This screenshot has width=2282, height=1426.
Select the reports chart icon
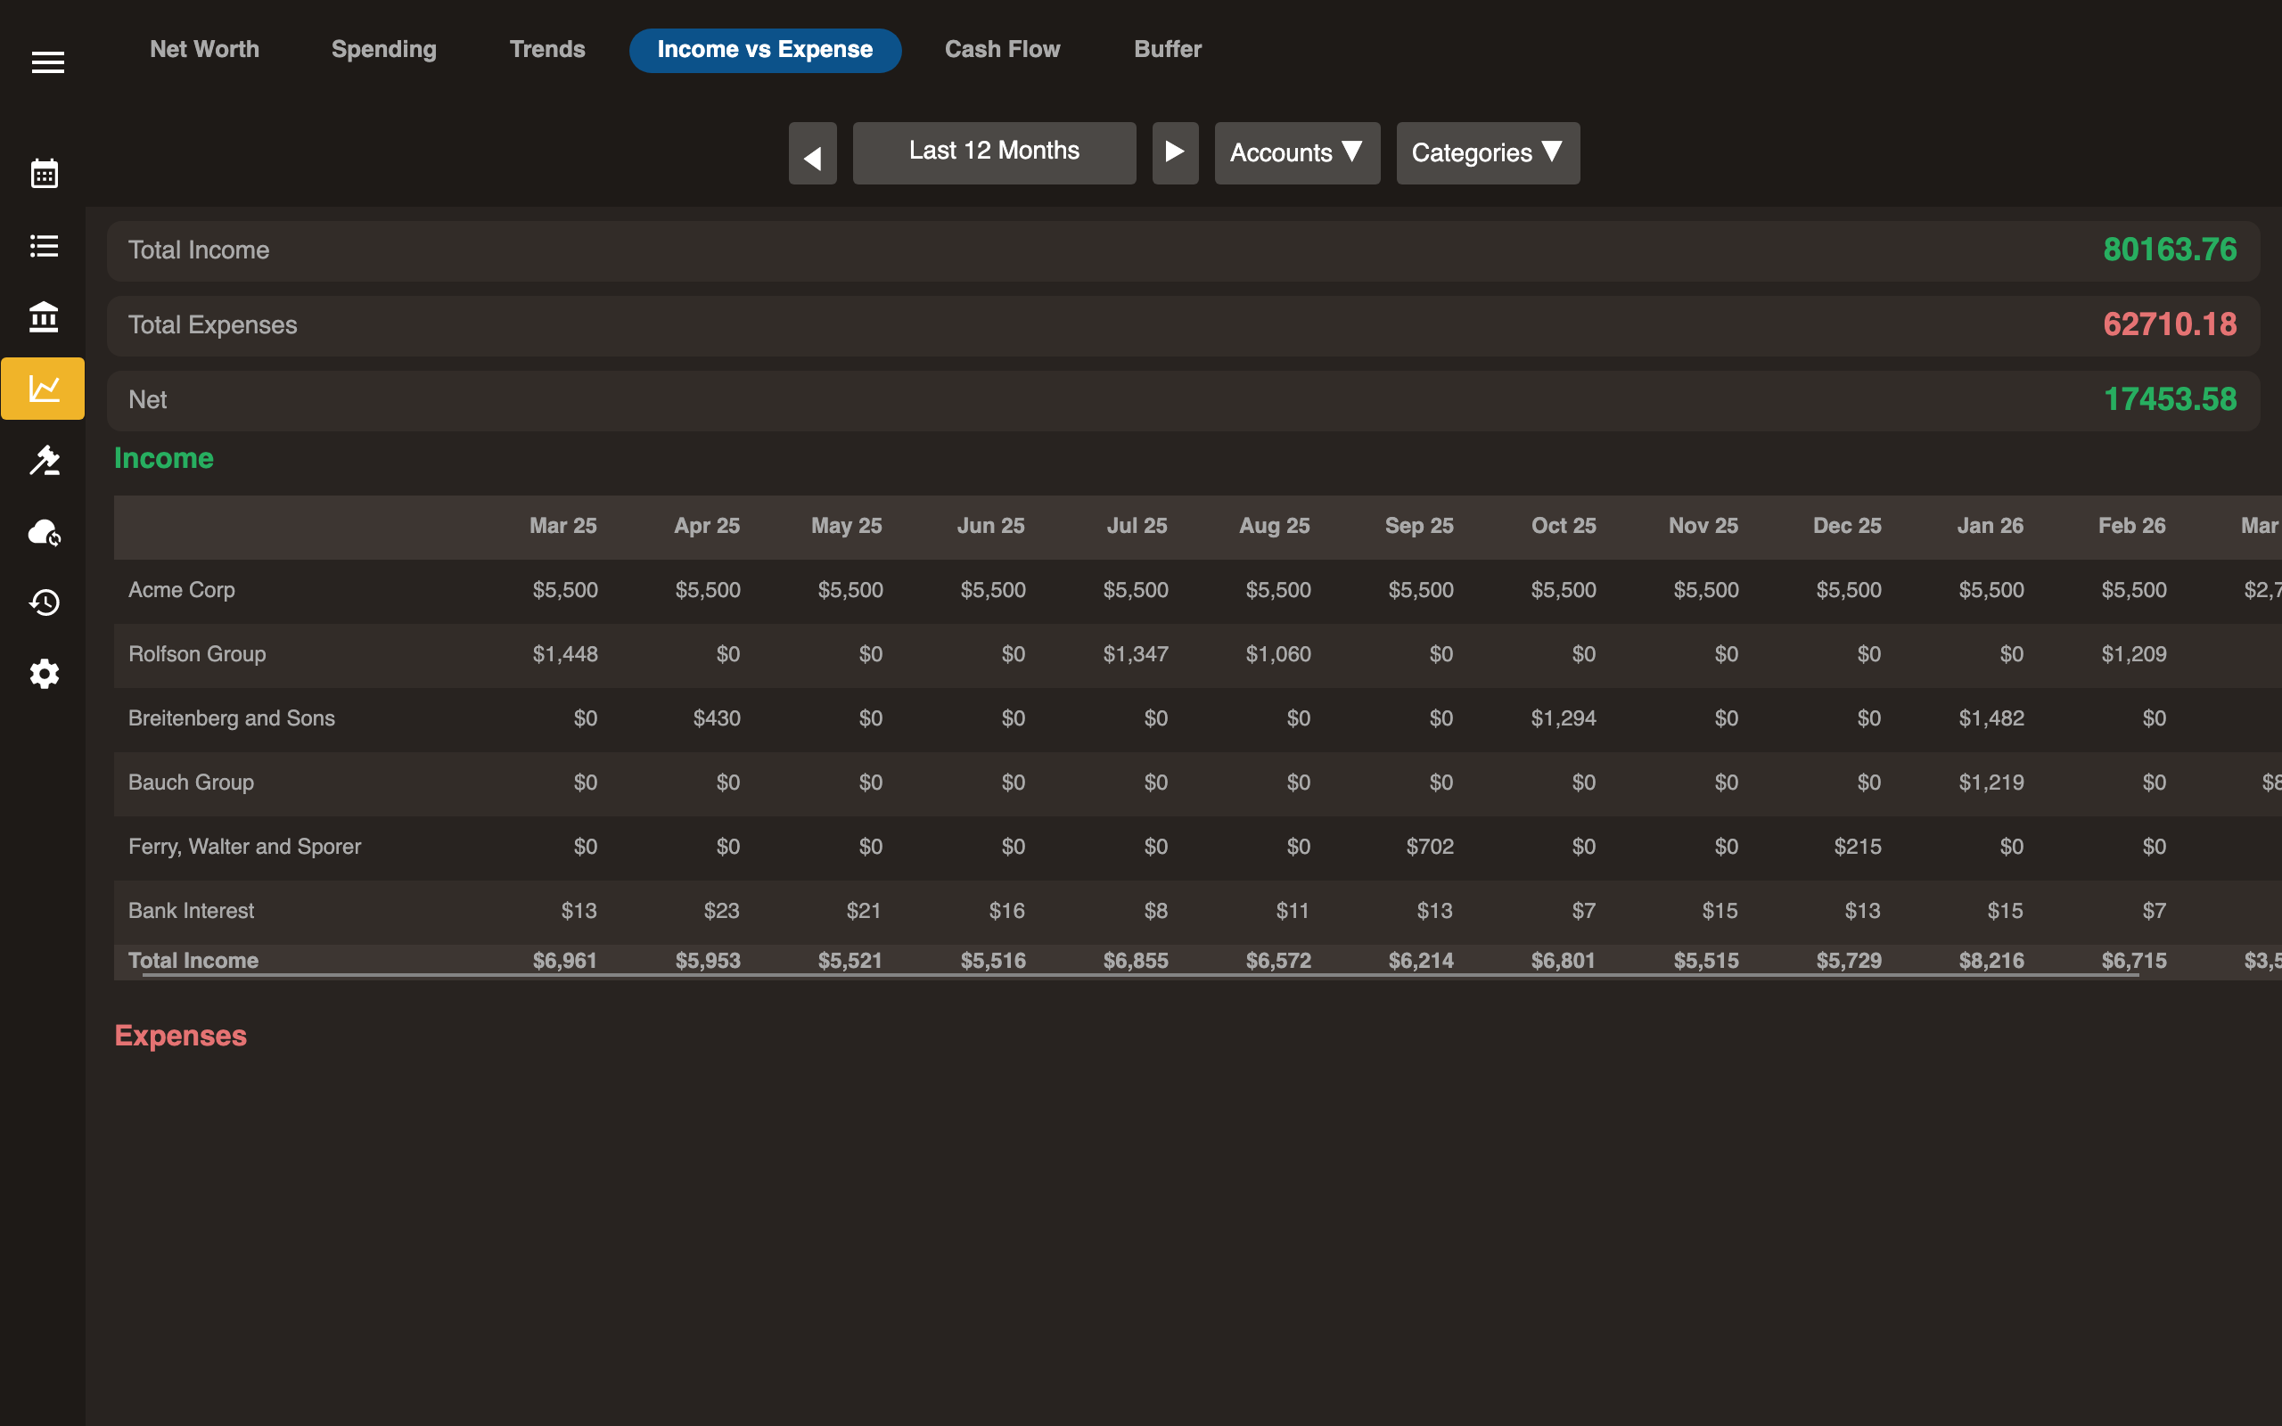(44, 389)
